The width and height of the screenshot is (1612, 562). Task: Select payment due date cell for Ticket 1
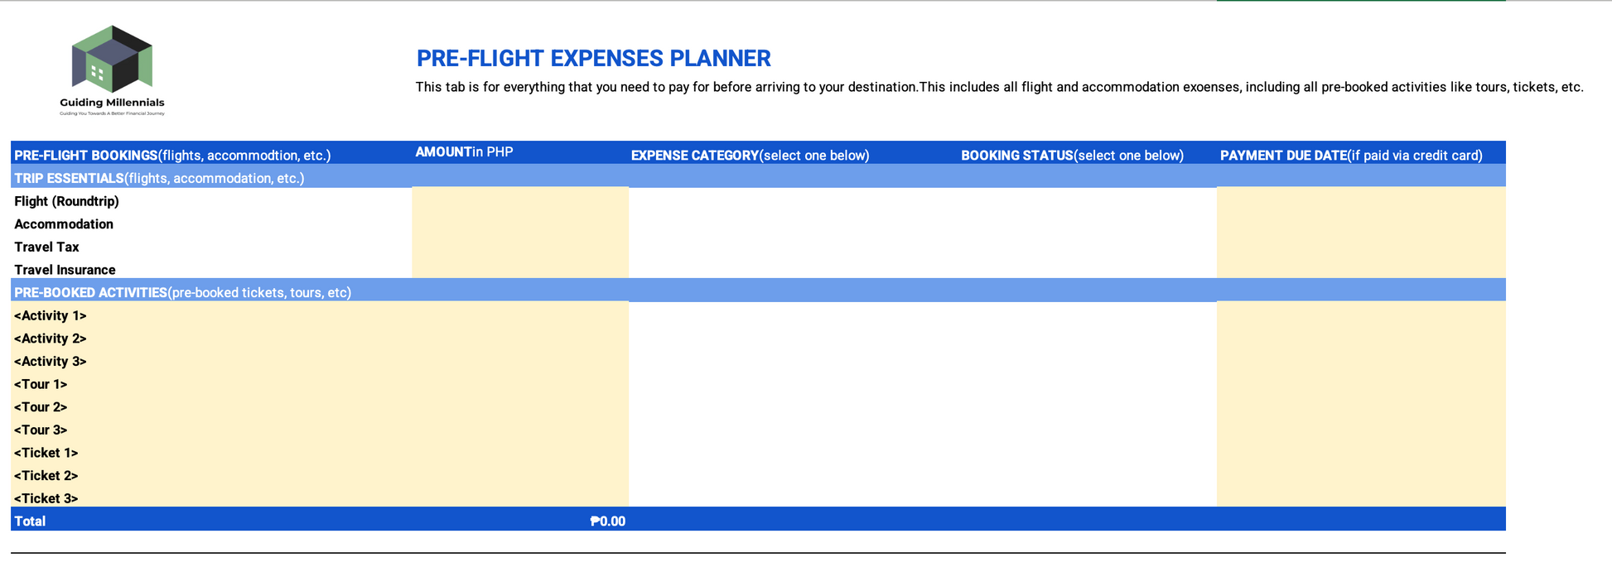[1361, 452]
